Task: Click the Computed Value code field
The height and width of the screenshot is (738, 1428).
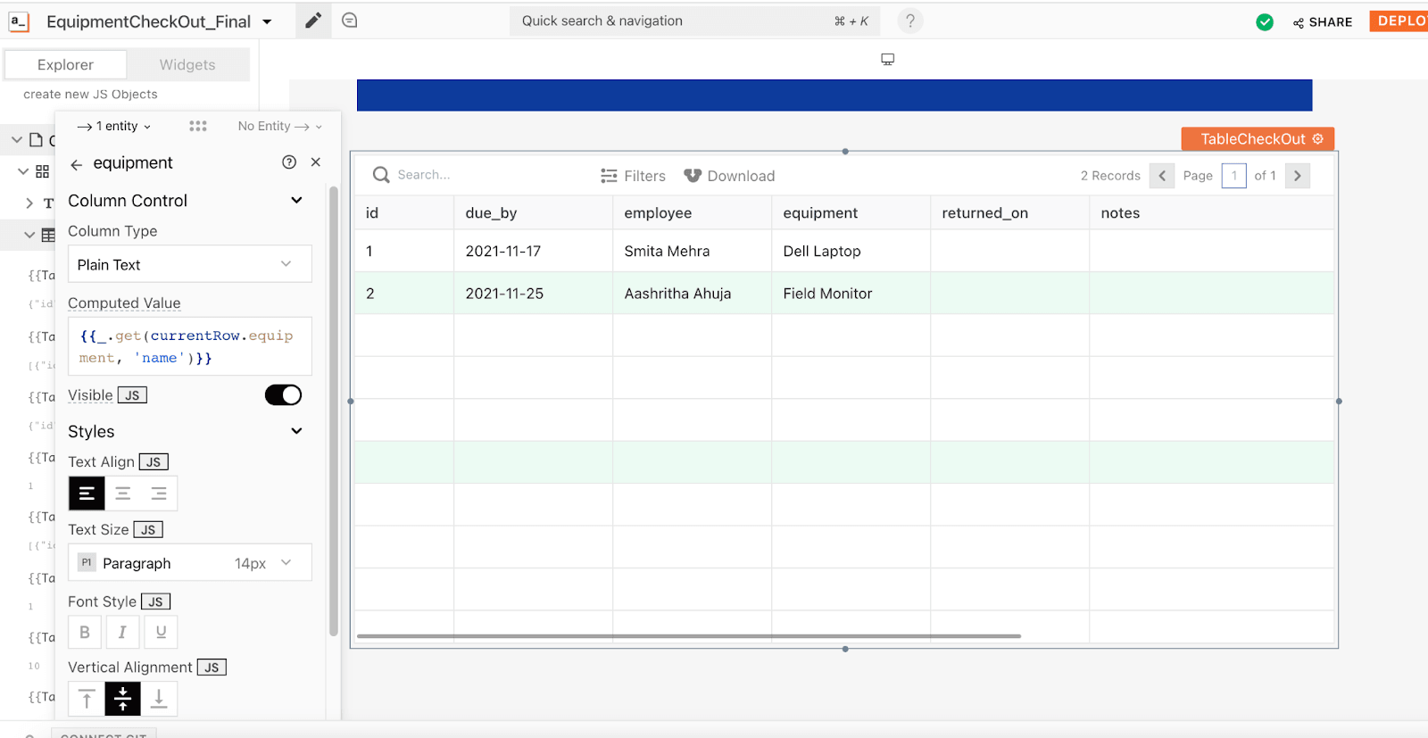Action: click(190, 346)
